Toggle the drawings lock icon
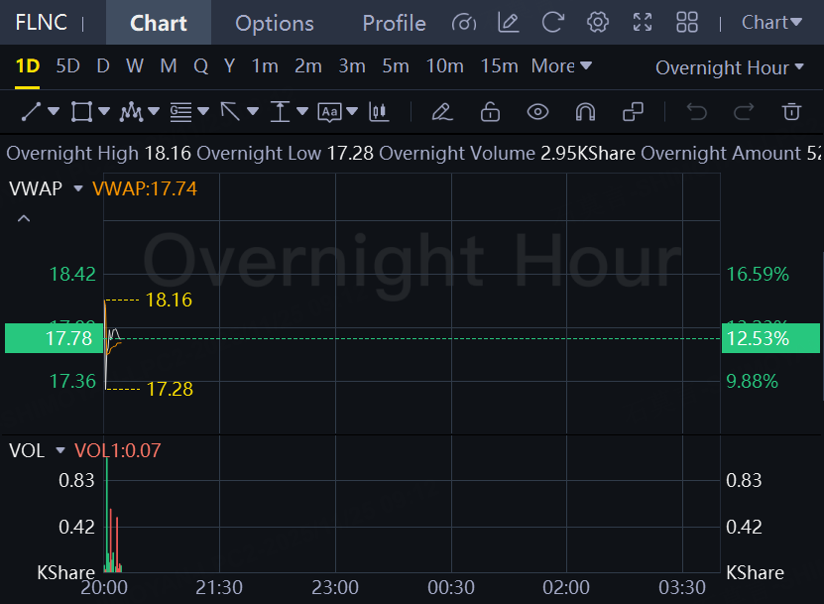The width and height of the screenshot is (824, 604). [x=490, y=112]
